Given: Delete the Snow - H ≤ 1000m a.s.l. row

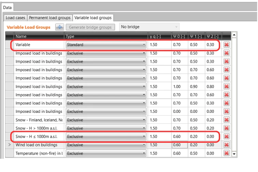Looking at the screenshot, I should point(227,136).
